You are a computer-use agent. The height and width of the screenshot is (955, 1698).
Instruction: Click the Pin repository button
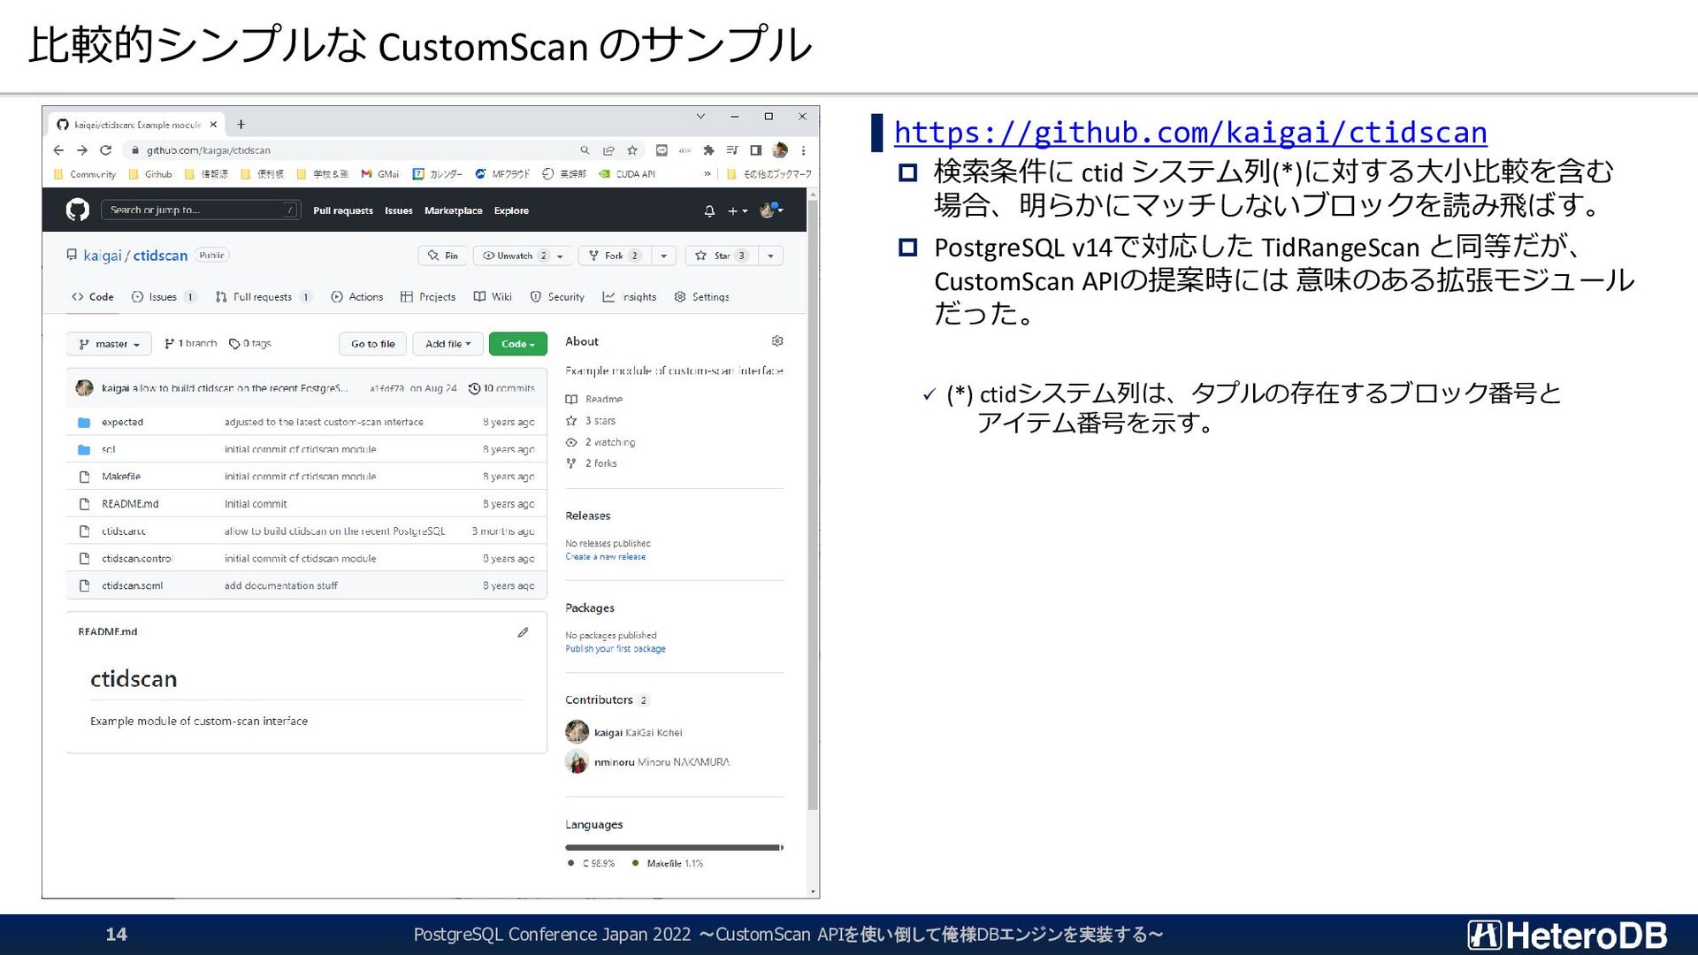[443, 256]
